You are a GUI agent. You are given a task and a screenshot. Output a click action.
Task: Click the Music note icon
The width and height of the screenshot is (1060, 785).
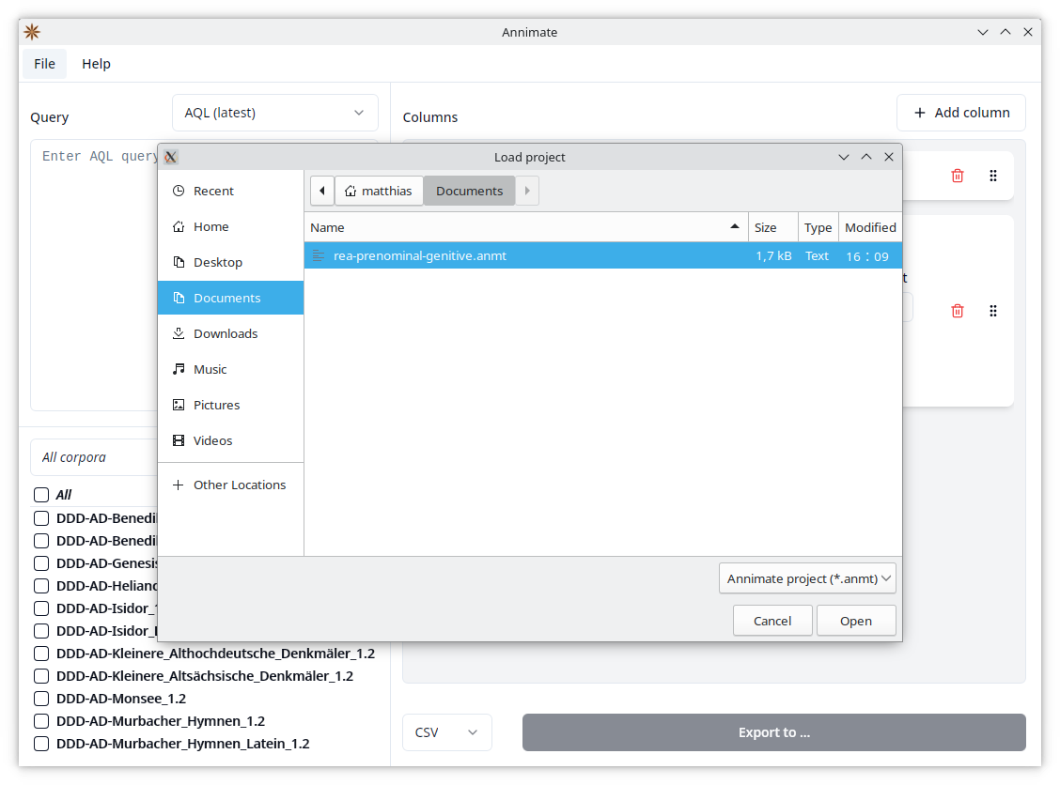(179, 370)
